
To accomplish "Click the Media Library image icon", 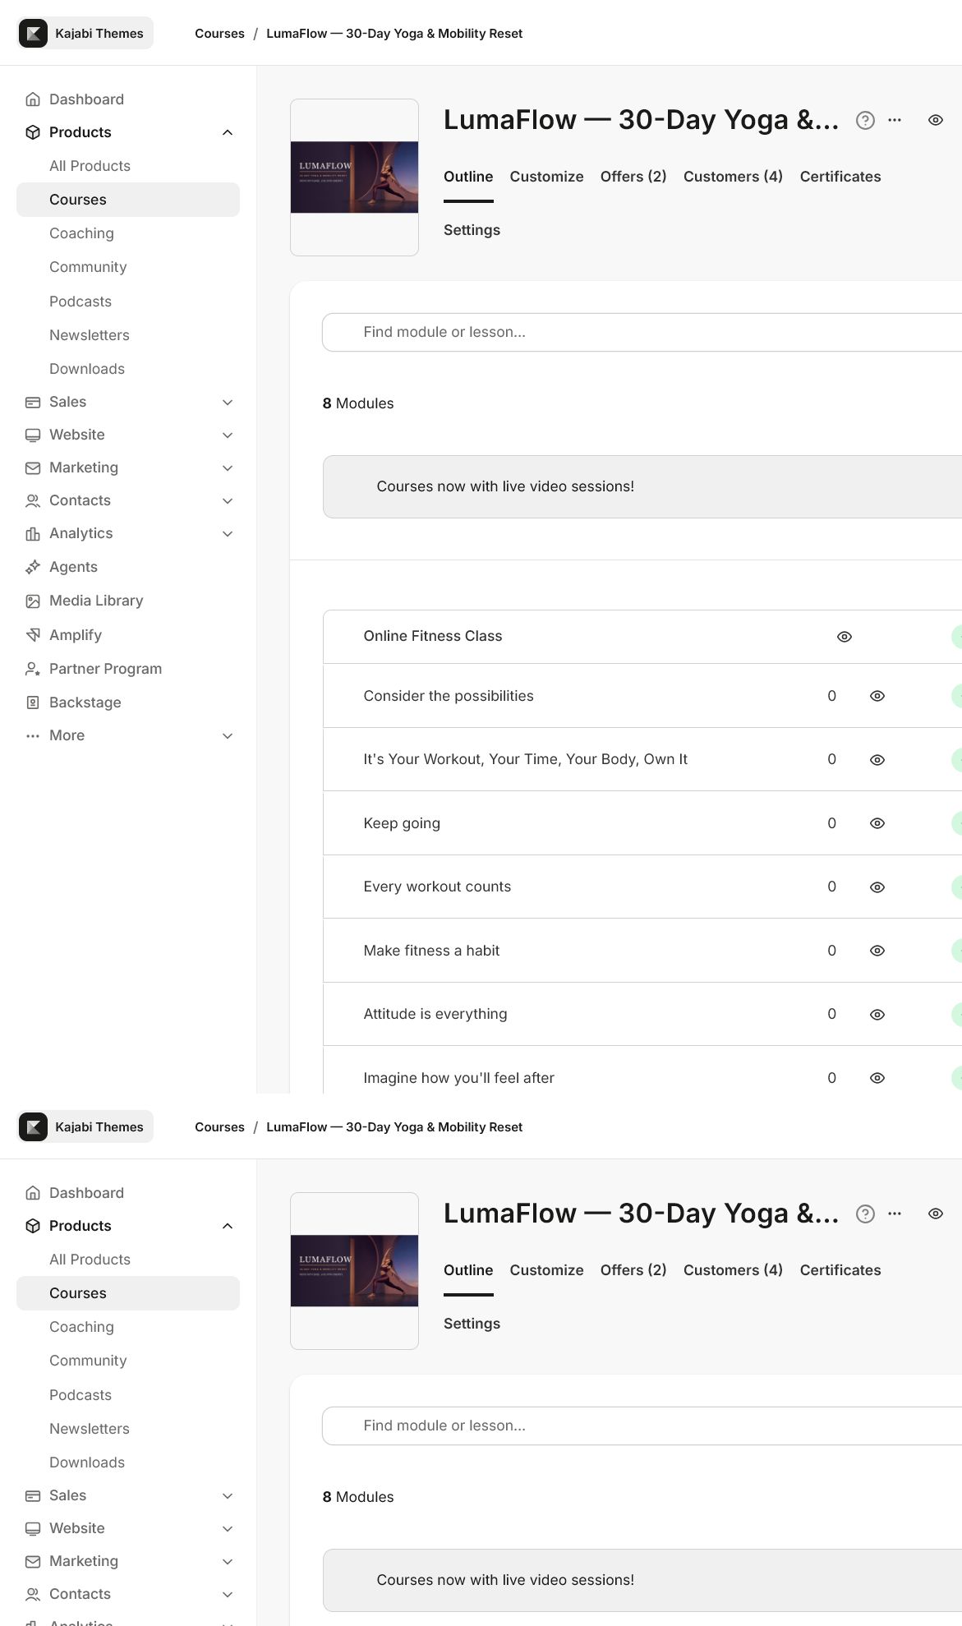I will click(x=33, y=601).
